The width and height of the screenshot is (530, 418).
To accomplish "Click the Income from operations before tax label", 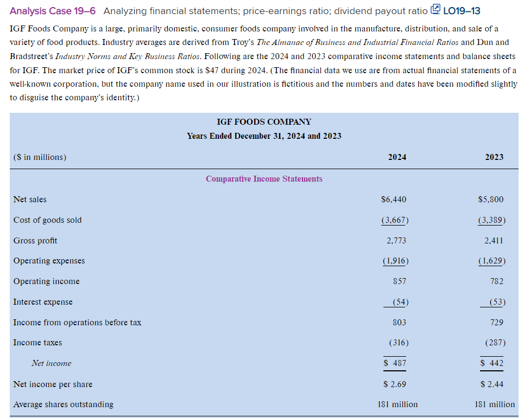I will tap(78, 323).
